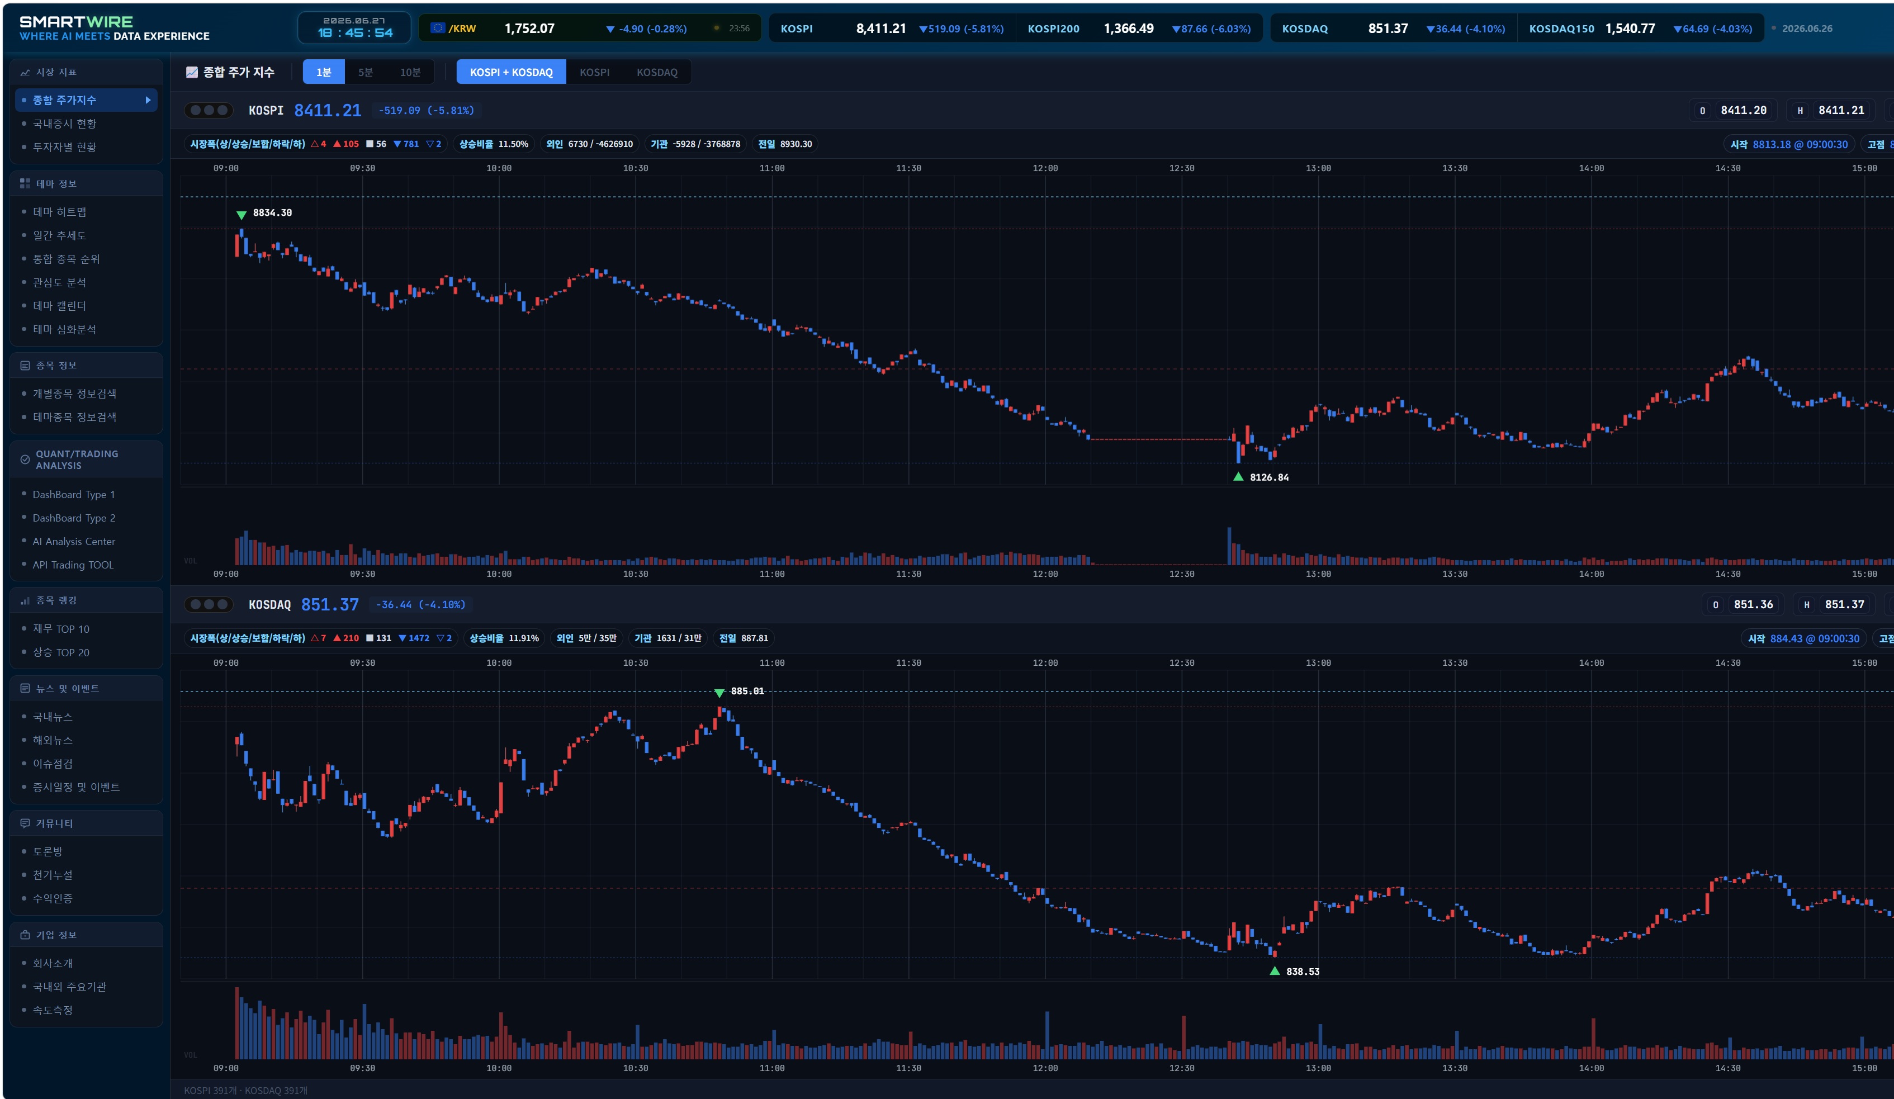Click the QUANT/TRADING ANALYSIS checkmark icon
This screenshot has height=1099, width=1894.
(x=25, y=460)
